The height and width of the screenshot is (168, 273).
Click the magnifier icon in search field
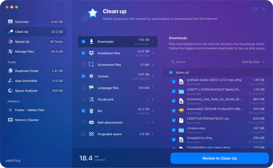pyautogui.click(x=173, y=62)
